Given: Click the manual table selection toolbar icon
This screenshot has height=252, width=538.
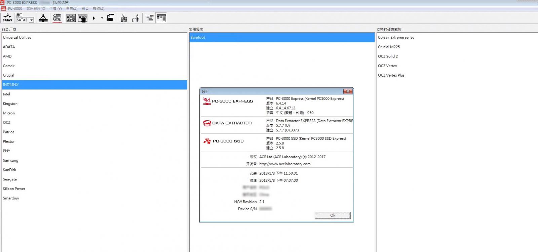Looking at the screenshot, I should click(83, 18).
